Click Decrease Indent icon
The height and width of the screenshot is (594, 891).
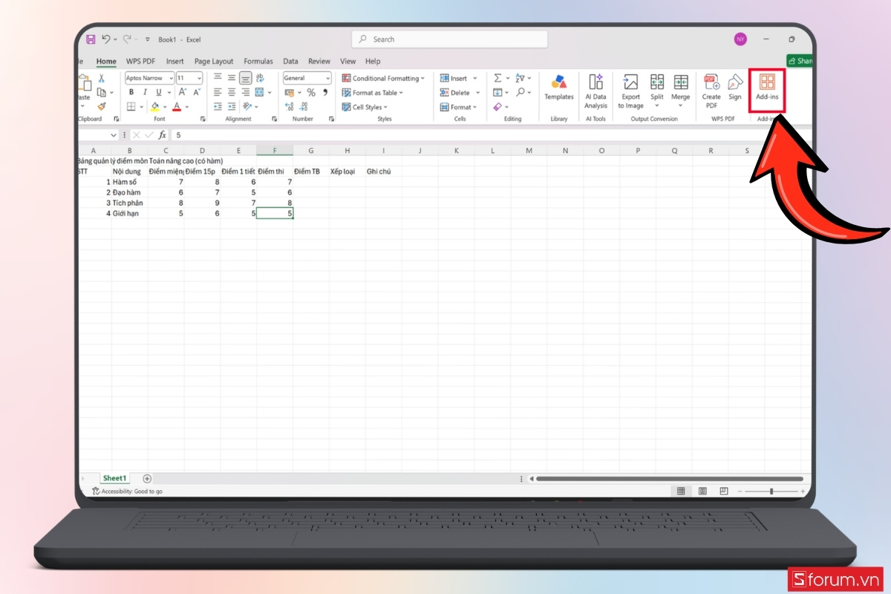218,107
